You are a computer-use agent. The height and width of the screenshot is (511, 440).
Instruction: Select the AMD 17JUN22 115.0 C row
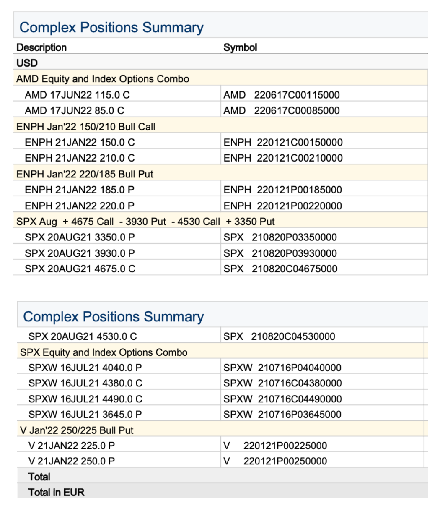click(77, 95)
